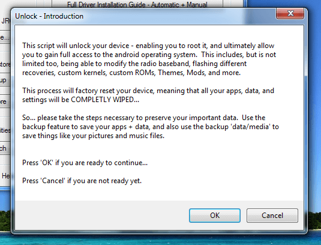
Task: Click the partially hidden button ending in 'ch'
Action: pos(5,148)
